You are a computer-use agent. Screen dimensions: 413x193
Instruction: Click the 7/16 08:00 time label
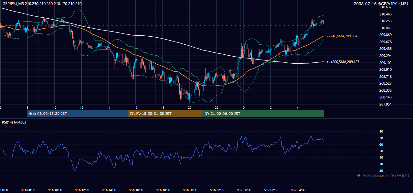click(x=27, y=190)
